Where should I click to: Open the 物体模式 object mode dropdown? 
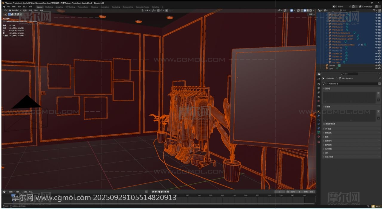click(x=16, y=10)
